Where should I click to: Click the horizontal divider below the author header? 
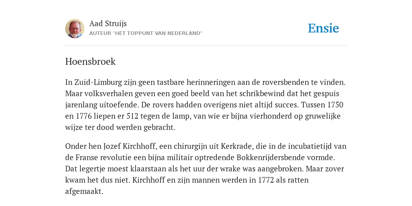pyautogui.click(x=206, y=46)
